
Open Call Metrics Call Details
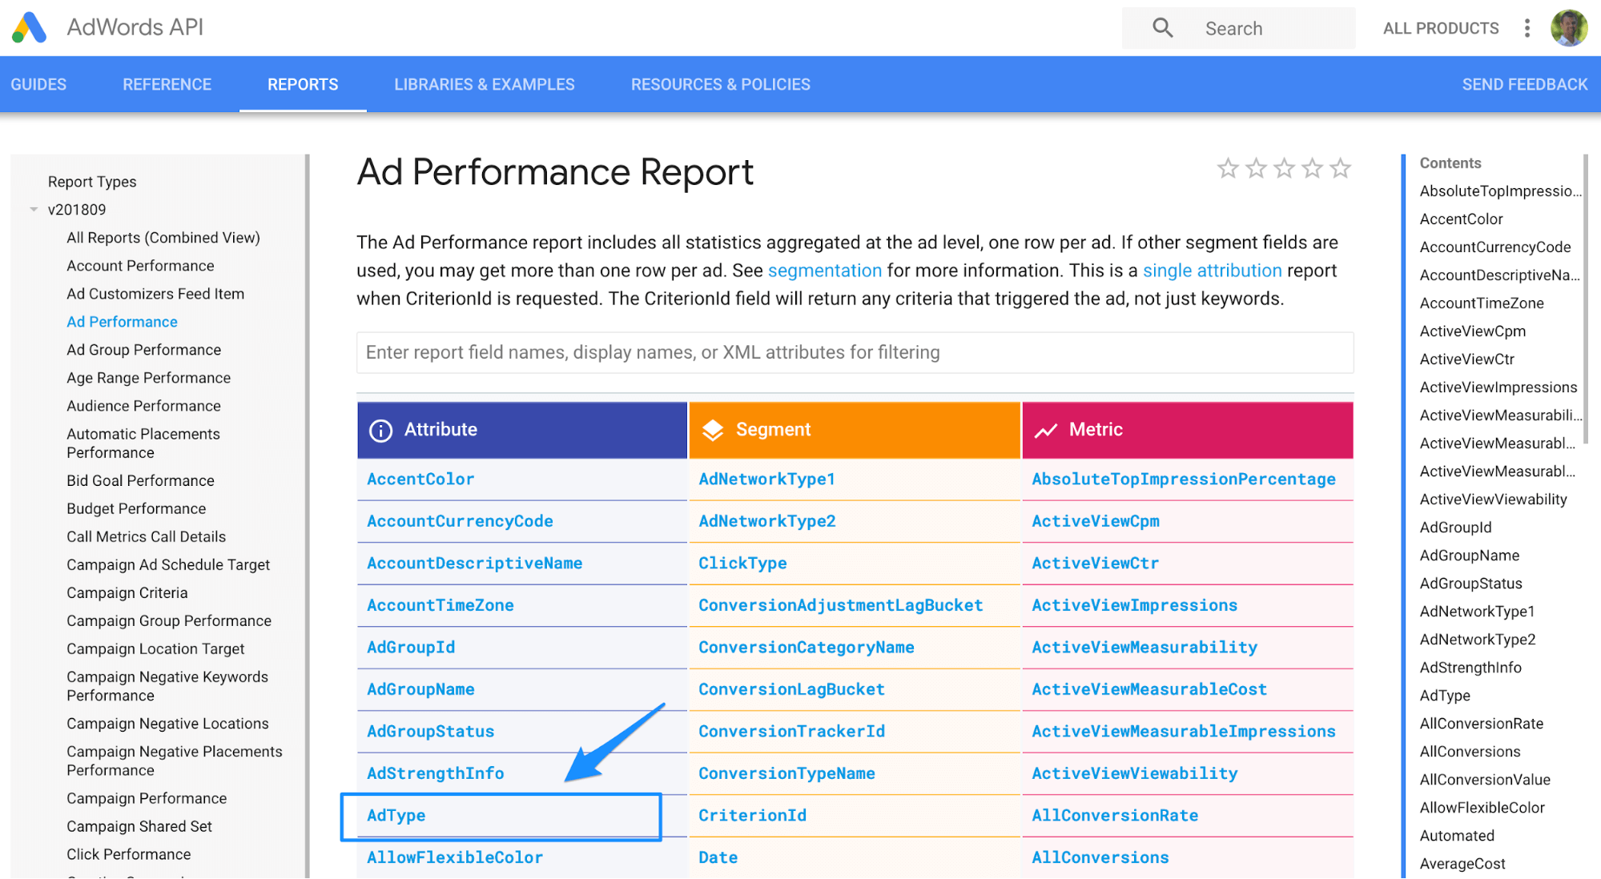[x=146, y=536]
